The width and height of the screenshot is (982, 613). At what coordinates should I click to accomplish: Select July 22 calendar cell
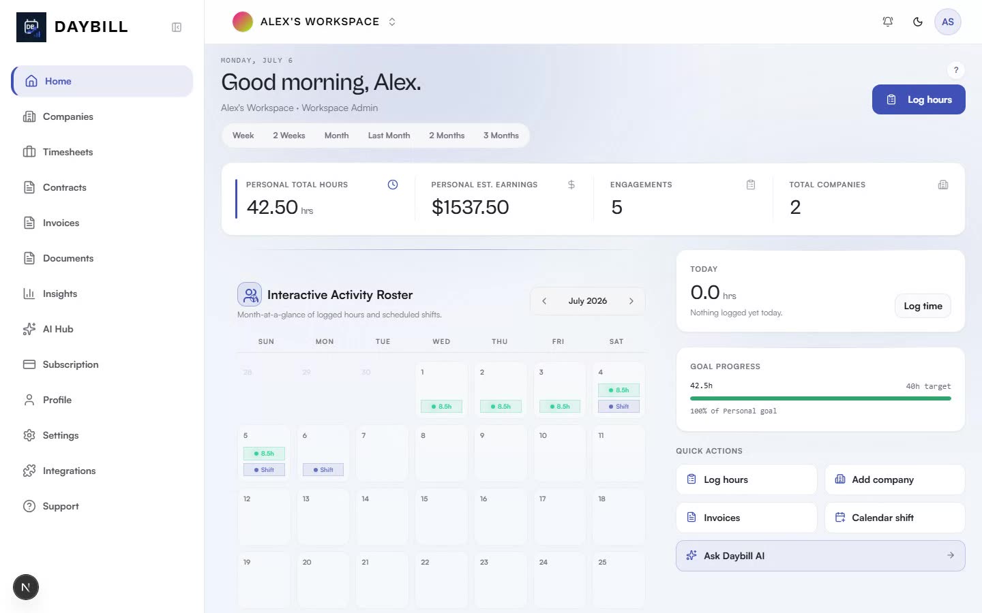pos(442,580)
